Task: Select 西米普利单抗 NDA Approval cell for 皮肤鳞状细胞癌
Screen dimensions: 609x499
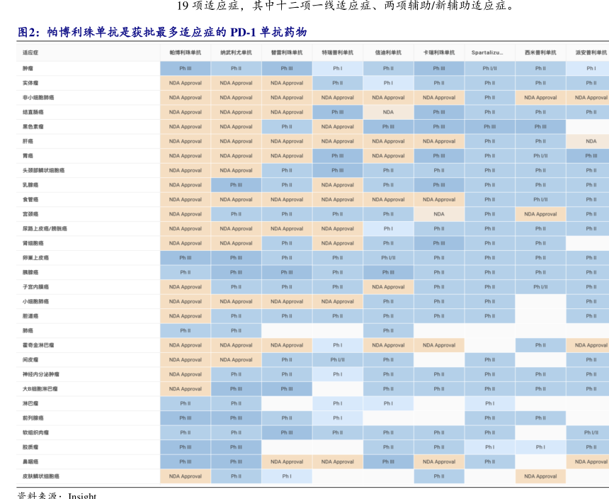Action: click(540, 476)
